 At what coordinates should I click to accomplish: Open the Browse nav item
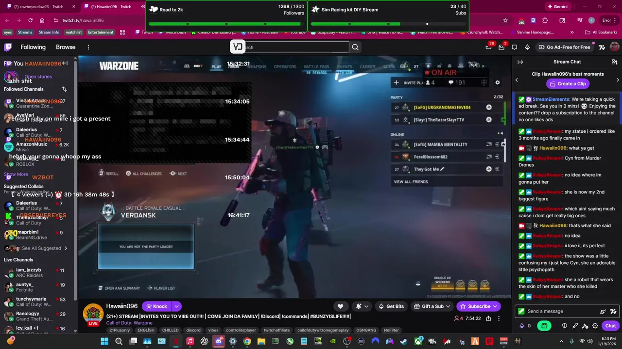(66, 47)
